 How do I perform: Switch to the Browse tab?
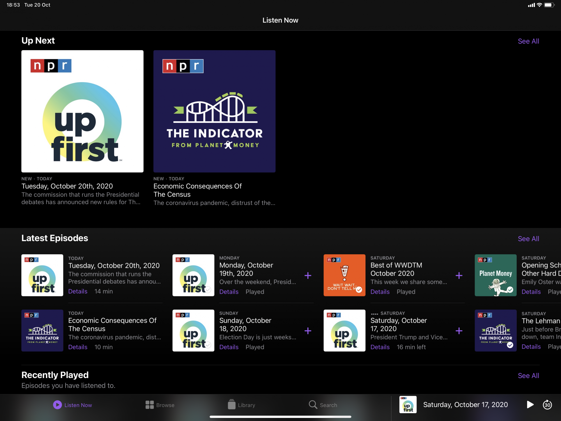click(160, 405)
